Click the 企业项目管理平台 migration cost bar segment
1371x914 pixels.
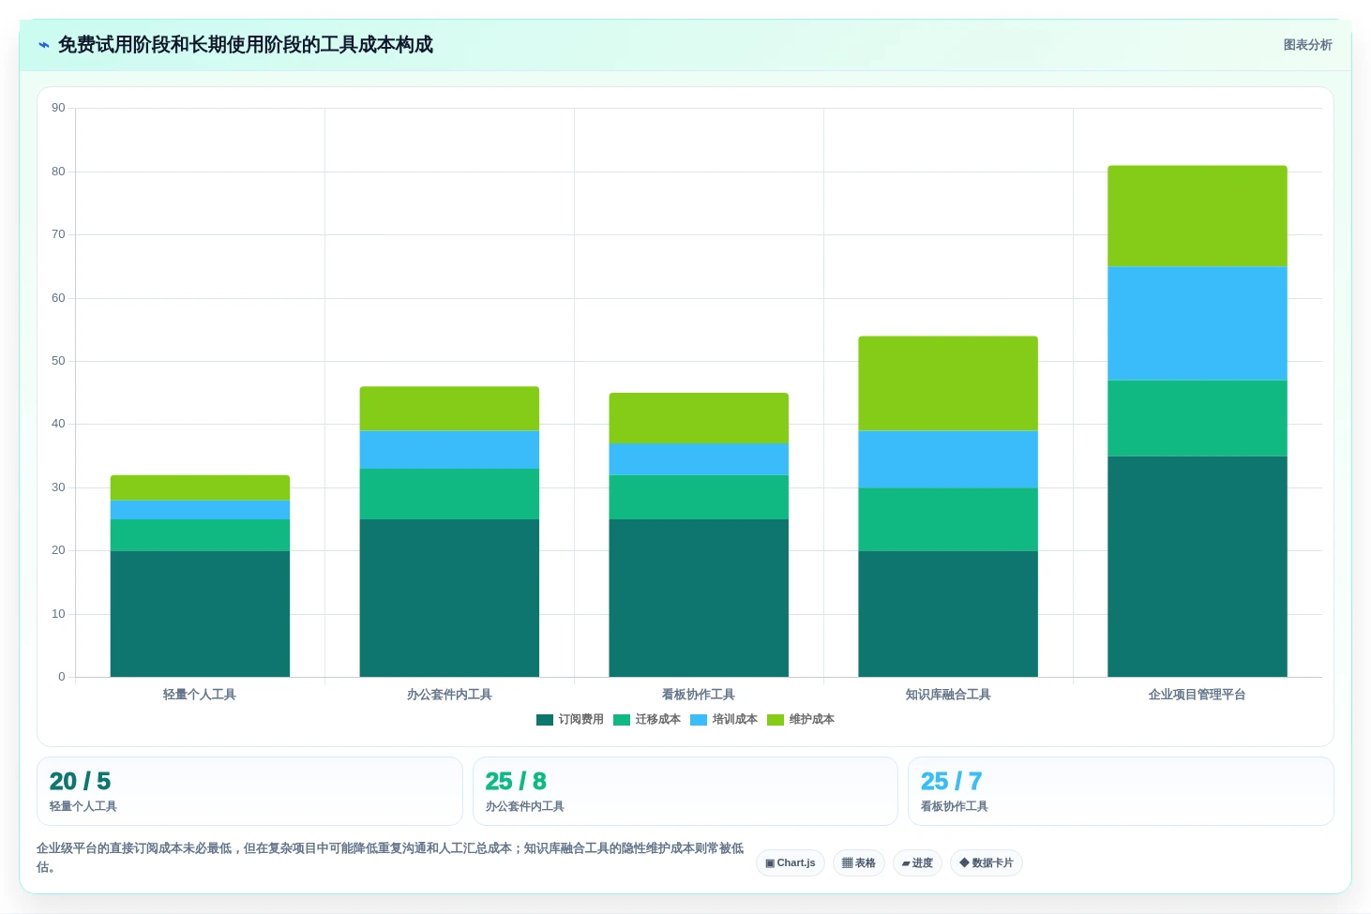[x=1198, y=418]
